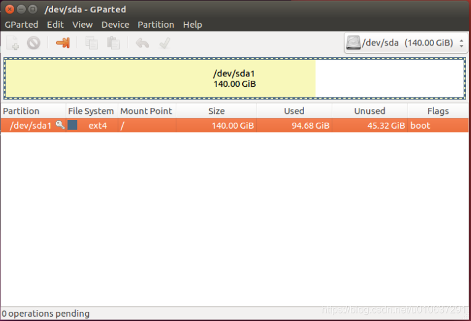Image resolution: width=471 pixels, height=321 pixels.
Task: Click the Resize/Move partition arrow icon
Action: (63, 43)
